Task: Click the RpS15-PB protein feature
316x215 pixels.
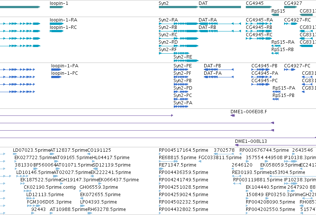Action: pyautogui.click(x=276, y=99)
